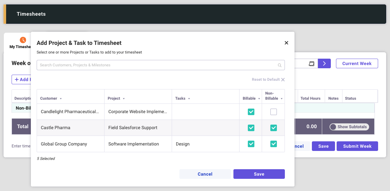This screenshot has width=390, height=191.
Task: Go to next week with arrow button
Action: [x=324, y=63]
